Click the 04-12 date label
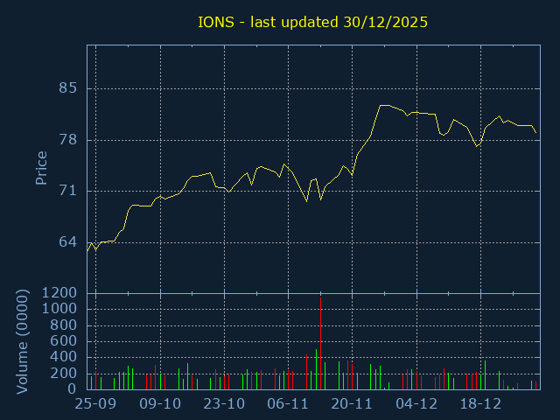This screenshot has width=560, height=420. point(416,404)
